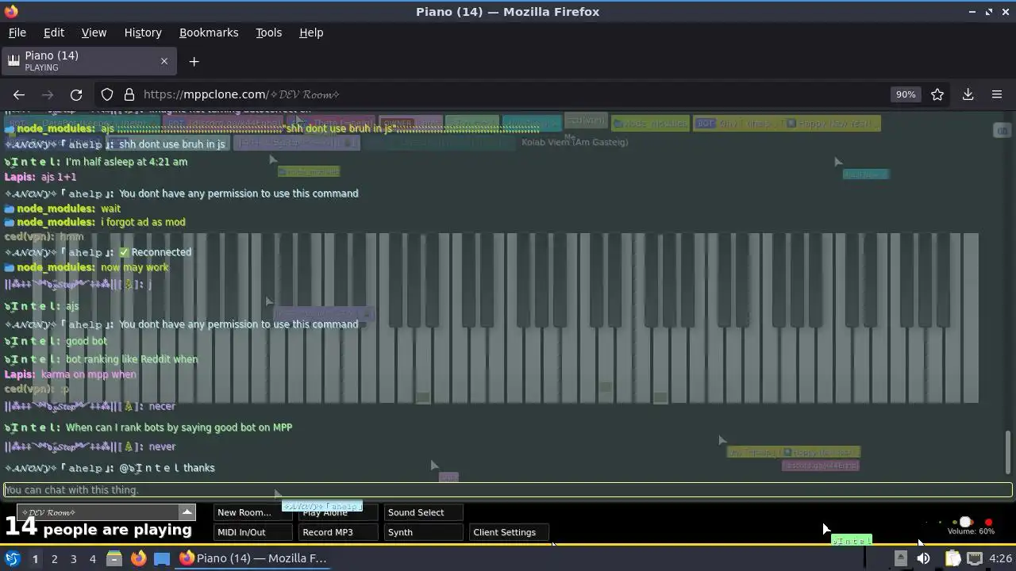The width and height of the screenshot is (1016, 571).
Task: Select the Piano (14) Mozilla Firefox taskbar entry
Action: [x=252, y=558]
